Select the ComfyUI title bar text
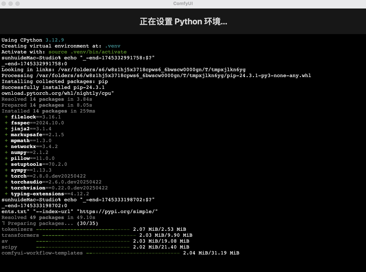This screenshot has height=272, width=366. coord(183,4)
